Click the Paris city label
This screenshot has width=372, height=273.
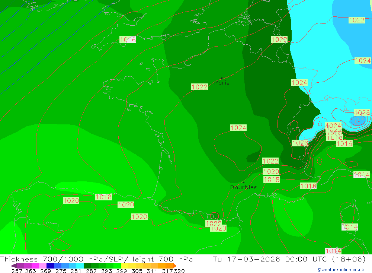[x=222, y=83]
